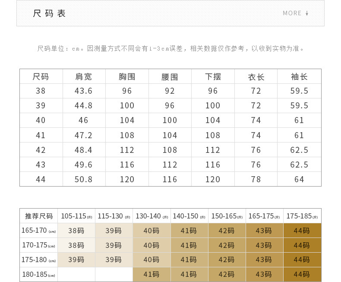Select the 43.6 shoulder width cell
This screenshot has width=341, height=282.
point(84,91)
